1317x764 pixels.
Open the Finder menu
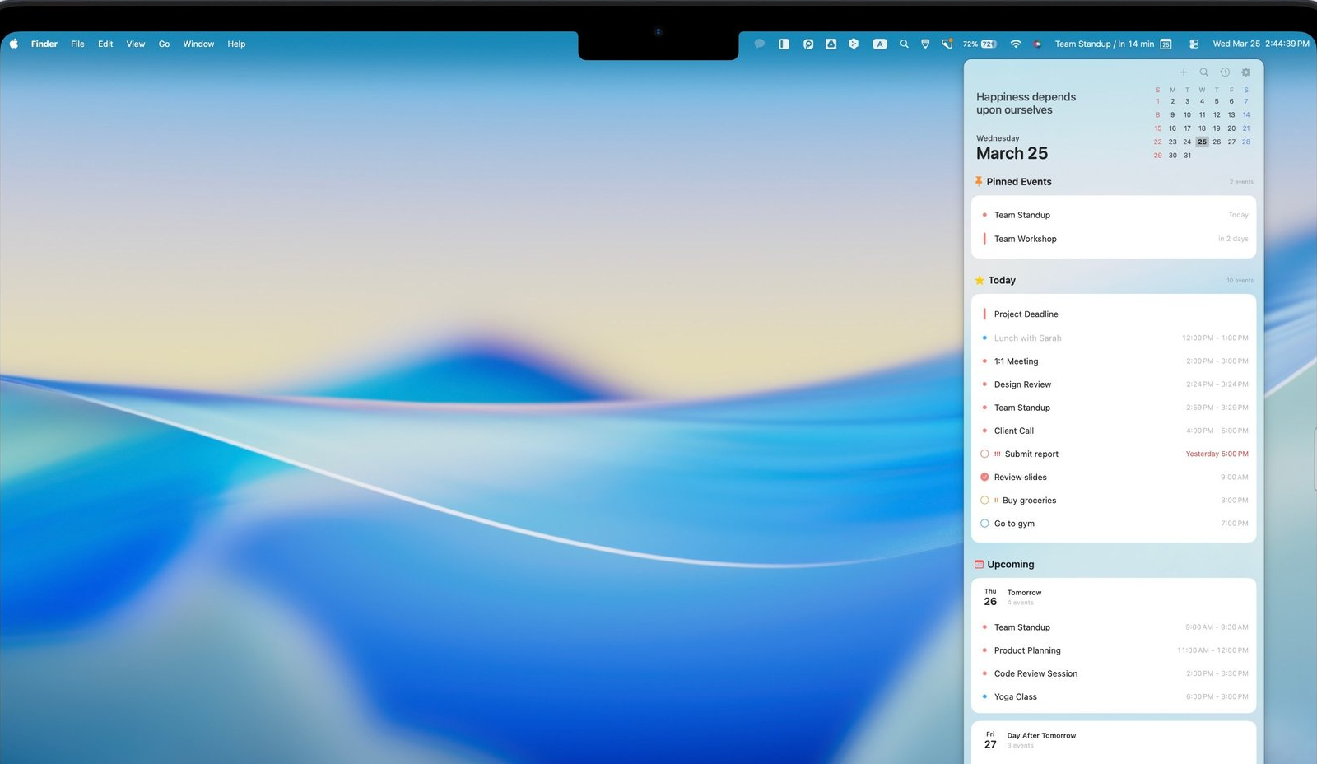(x=44, y=44)
